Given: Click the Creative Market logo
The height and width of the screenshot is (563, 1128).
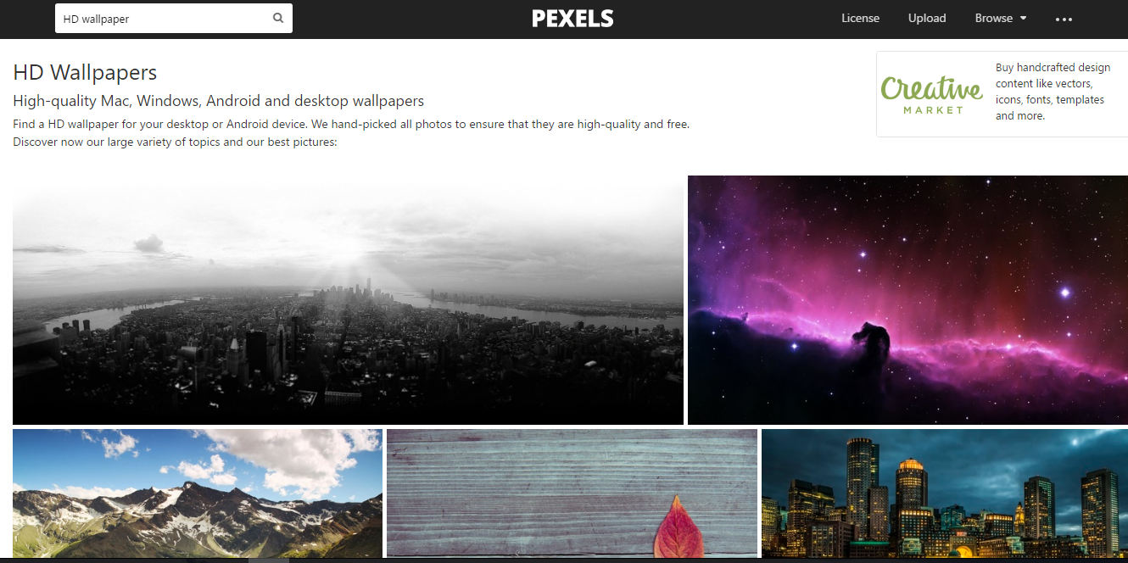Looking at the screenshot, I should click(931, 94).
